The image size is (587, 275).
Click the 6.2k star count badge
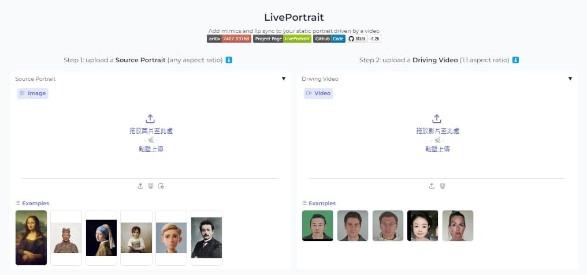tap(376, 39)
